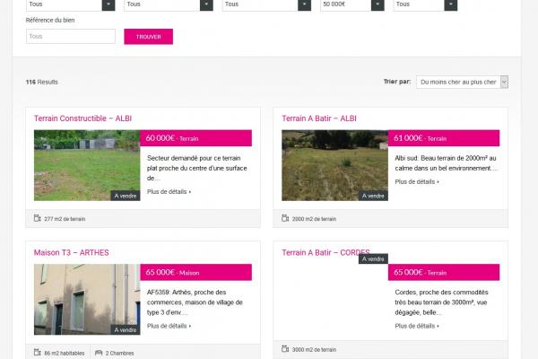Open the 'Maison T3 – ARTHES' listing title
This screenshot has height=359, width=538.
(x=71, y=252)
